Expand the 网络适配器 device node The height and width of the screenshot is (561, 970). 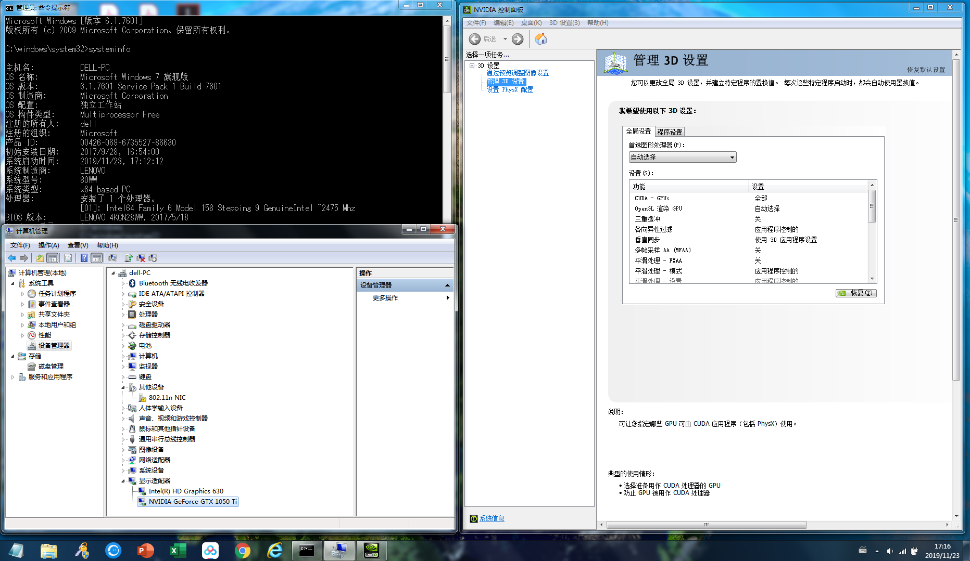123,460
